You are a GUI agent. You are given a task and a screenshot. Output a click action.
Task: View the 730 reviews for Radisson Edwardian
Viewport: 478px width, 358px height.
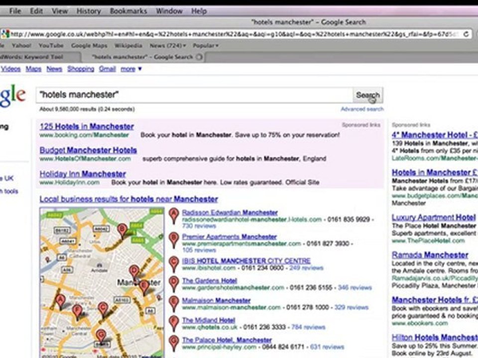199,226
